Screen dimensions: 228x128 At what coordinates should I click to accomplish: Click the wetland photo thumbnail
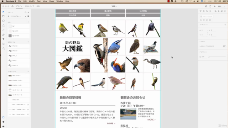click(128, 114)
